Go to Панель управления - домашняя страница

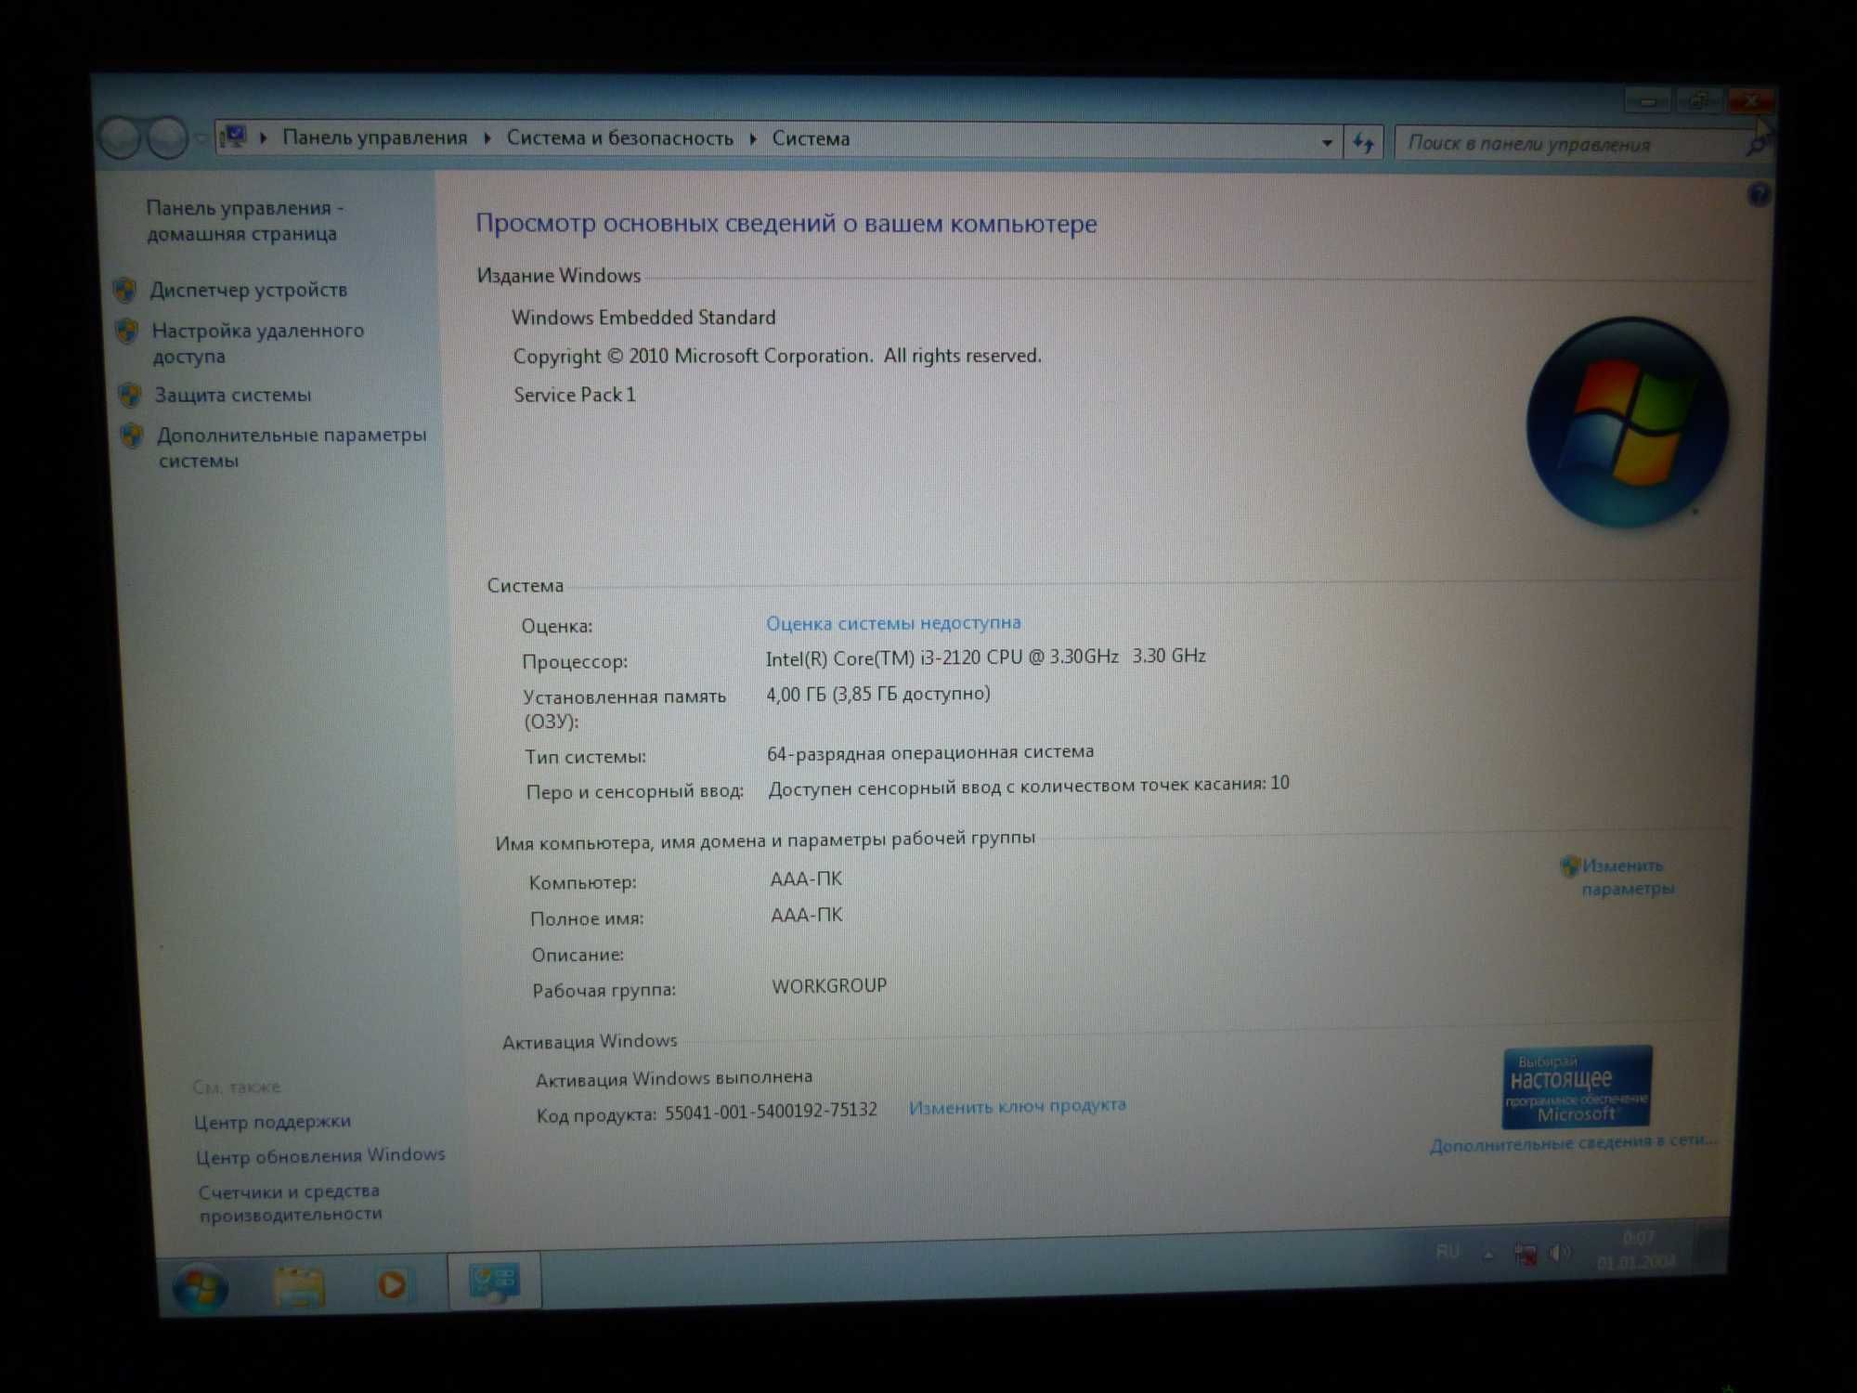coord(244,220)
